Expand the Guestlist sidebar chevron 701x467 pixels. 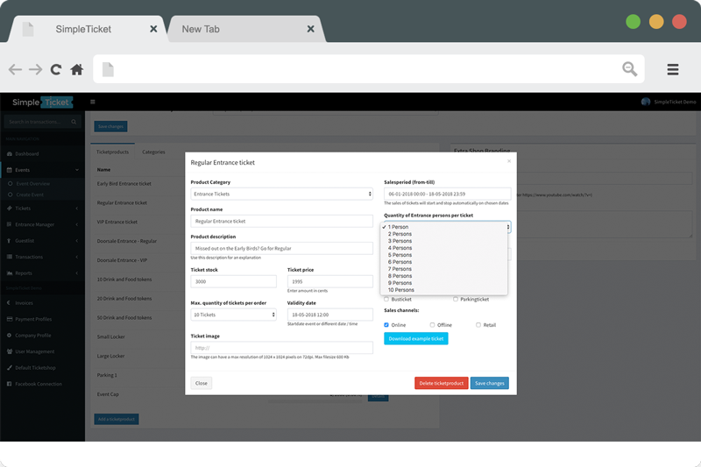pos(77,240)
